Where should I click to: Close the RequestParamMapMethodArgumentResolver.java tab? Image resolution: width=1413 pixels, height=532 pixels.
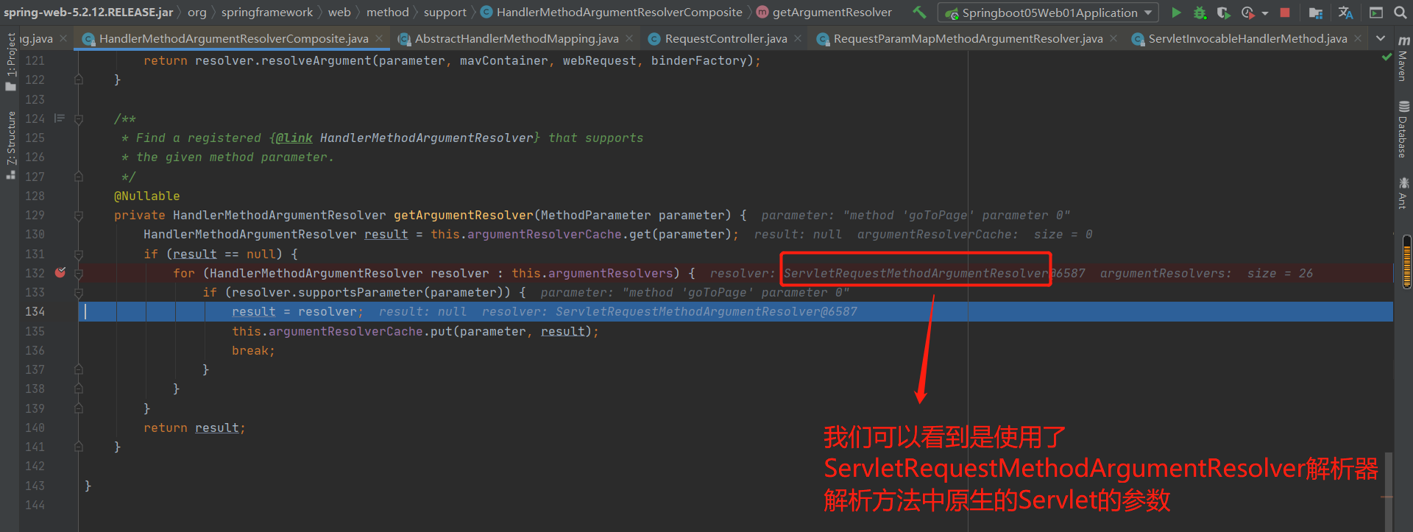1113,38
